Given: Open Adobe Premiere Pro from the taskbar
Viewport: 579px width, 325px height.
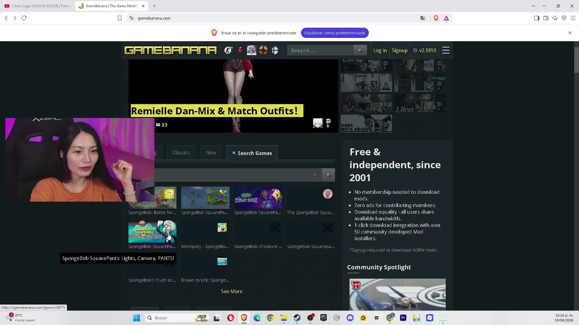Looking at the screenshot, I should pos(403,318).
